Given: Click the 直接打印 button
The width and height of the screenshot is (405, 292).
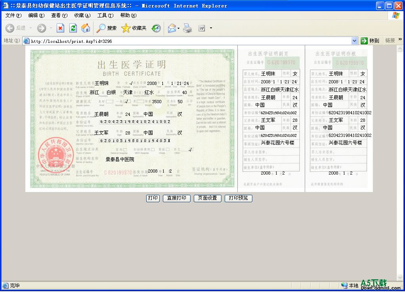Looking at the screenshot, I should pos(177,198).
